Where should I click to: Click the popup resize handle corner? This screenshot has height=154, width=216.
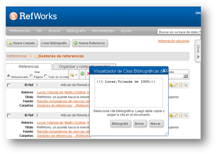click(x=166, y=134)
